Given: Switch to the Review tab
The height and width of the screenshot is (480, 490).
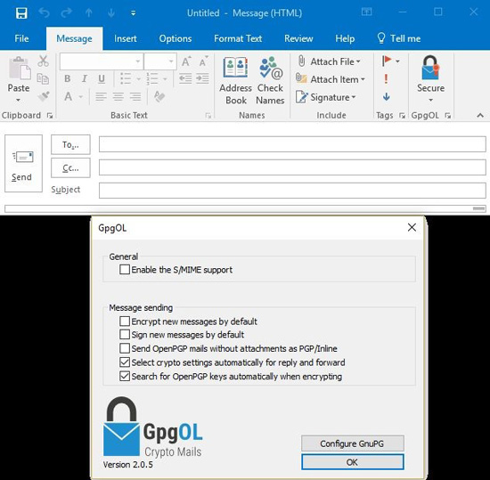Looking at the screenshot, I should (298, 38).
